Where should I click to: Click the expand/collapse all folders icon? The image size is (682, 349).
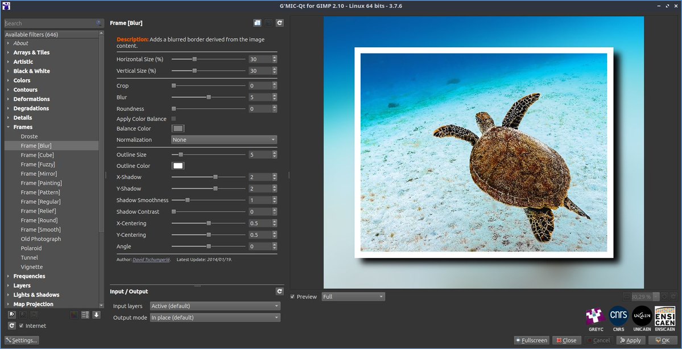85,315
